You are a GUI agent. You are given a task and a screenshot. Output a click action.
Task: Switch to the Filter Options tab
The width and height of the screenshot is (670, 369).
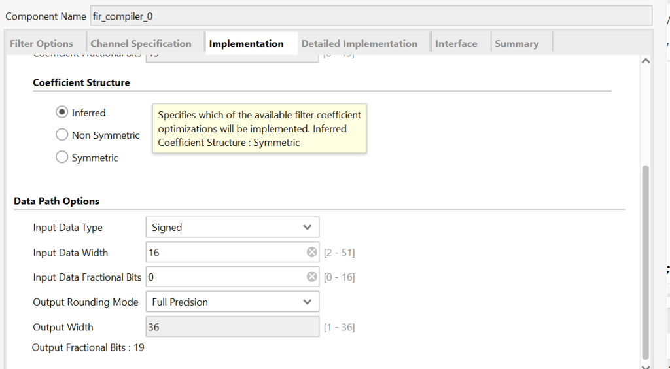(x=41, y=44)
